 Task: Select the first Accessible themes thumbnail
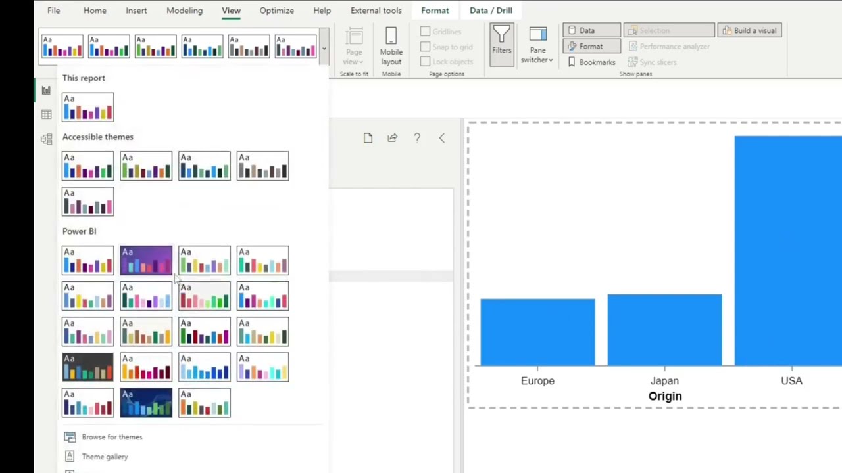click(x=87, y=166)
